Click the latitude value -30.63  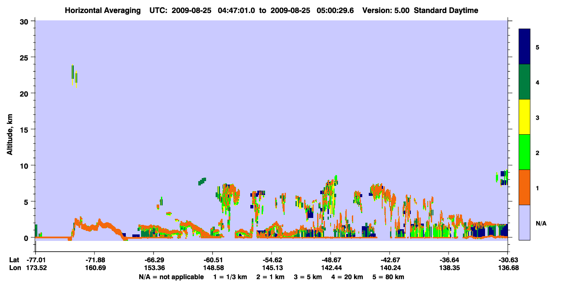[x=508, y=260]
